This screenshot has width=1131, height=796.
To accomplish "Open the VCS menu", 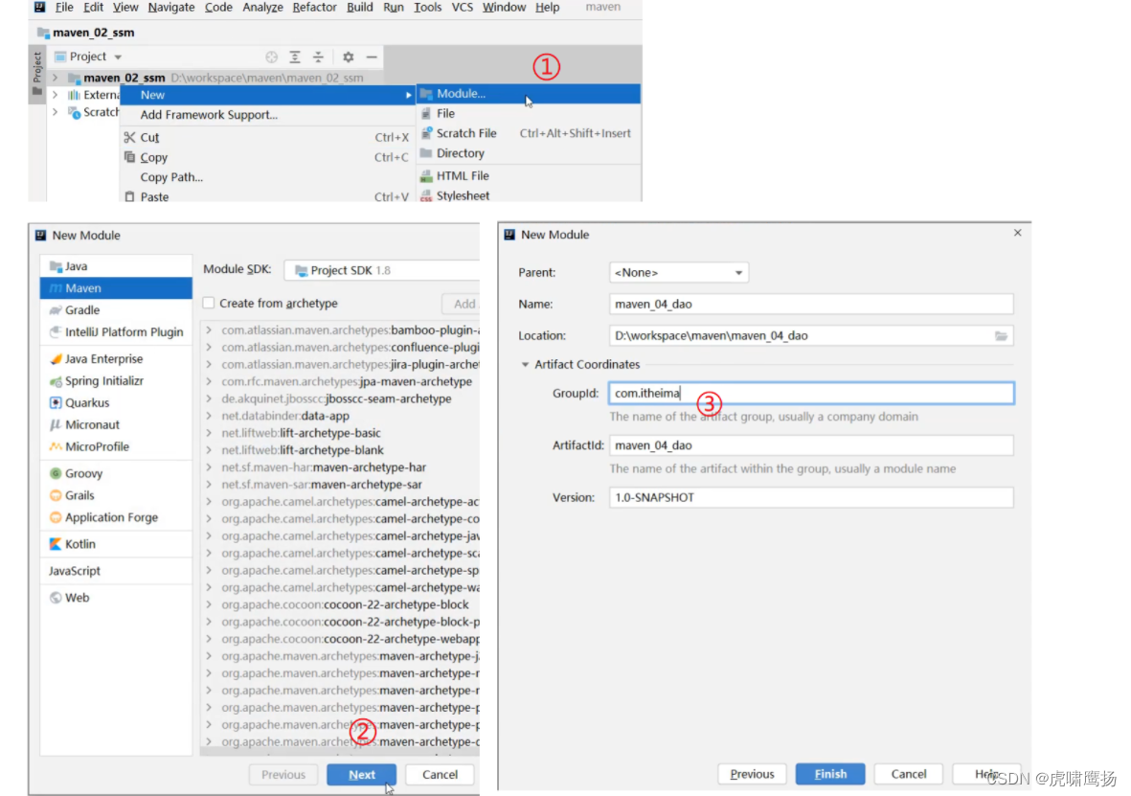I will tap(463, 8).
